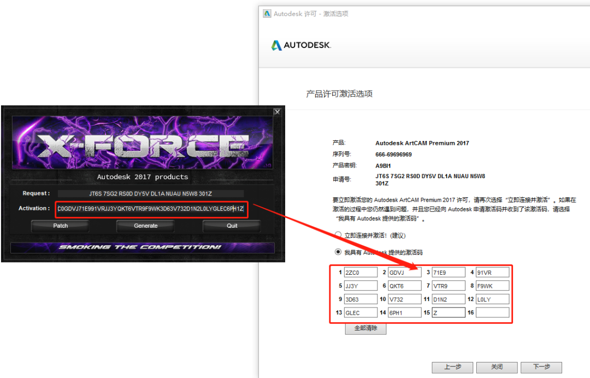This screenshot has height=378, width=590.
Task: Click the 全部清除 button
Action: tap(365, 328)
